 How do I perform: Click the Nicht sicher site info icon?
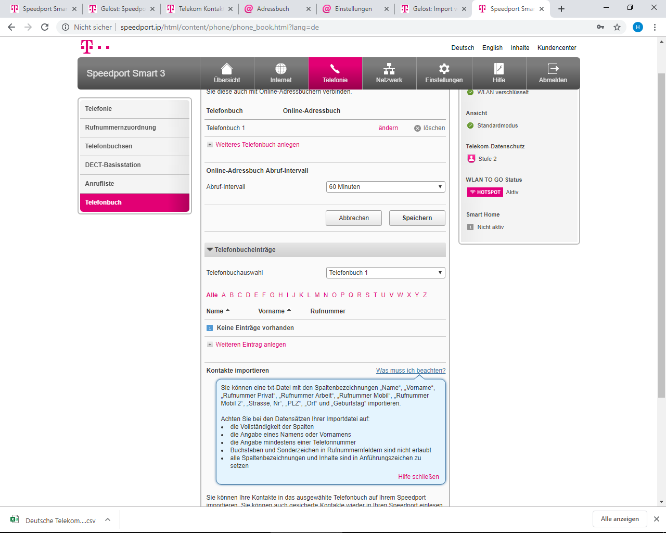click(x=66, y=27)
